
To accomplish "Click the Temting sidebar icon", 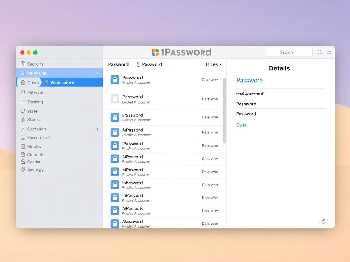I will [x=23, y=102].
